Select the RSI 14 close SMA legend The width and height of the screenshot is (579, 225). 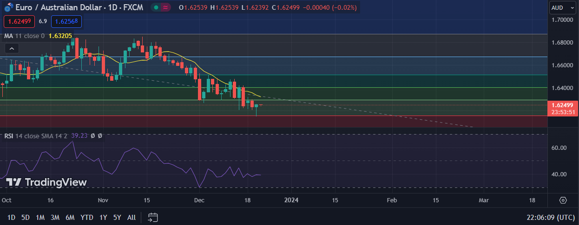(x=36, y=136)
